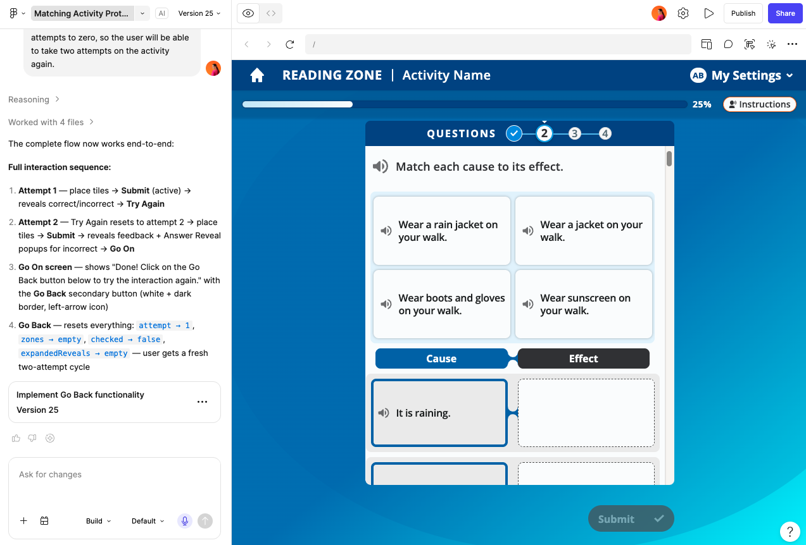This screenshot has height=545, width=806.
Task: Select question step 3
Action: [x=574, y=133]
